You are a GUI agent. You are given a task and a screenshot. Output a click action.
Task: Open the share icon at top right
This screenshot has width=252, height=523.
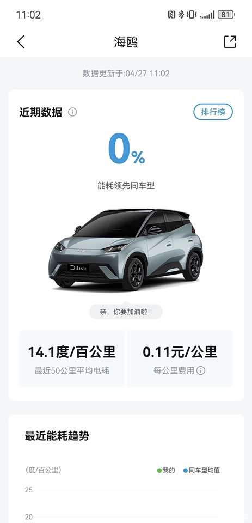[230, 42]
